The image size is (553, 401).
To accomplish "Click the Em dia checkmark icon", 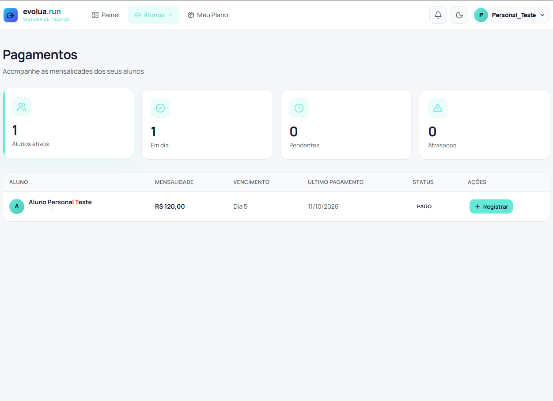I will click(160, 108).
